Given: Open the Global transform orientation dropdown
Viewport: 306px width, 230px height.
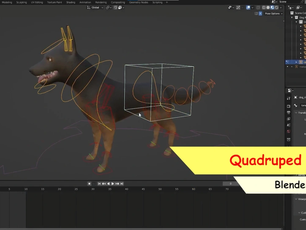Looking at the screenshot, I should coord(95,7).
